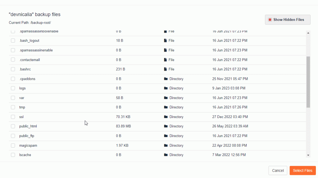Toggle the Show Hidden Files button

coord(288,20)
